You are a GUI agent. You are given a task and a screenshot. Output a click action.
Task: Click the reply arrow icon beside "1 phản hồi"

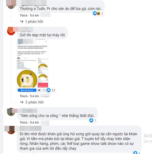[x=22, y=21]
